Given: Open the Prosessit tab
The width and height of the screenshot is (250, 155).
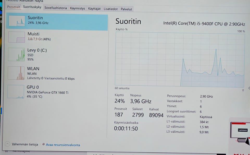Looking at the screenshot, I should click(13, 7).
